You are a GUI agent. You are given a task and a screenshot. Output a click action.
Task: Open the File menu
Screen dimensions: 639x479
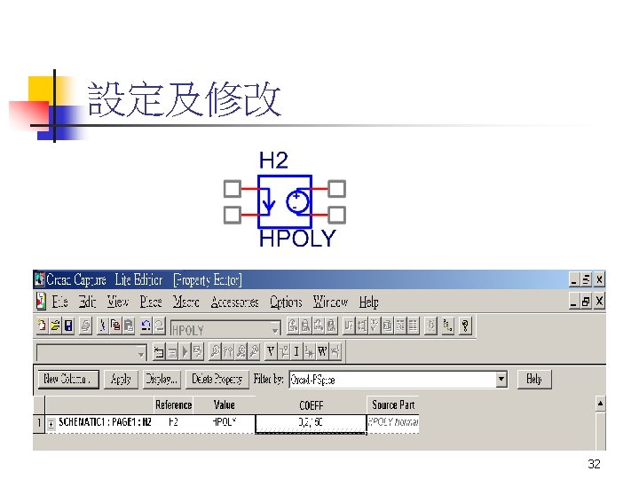[59, 302]
